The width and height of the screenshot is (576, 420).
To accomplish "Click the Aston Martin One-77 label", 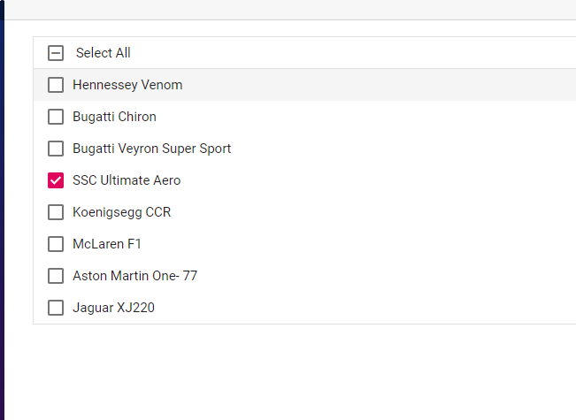I will click(134, 276).
